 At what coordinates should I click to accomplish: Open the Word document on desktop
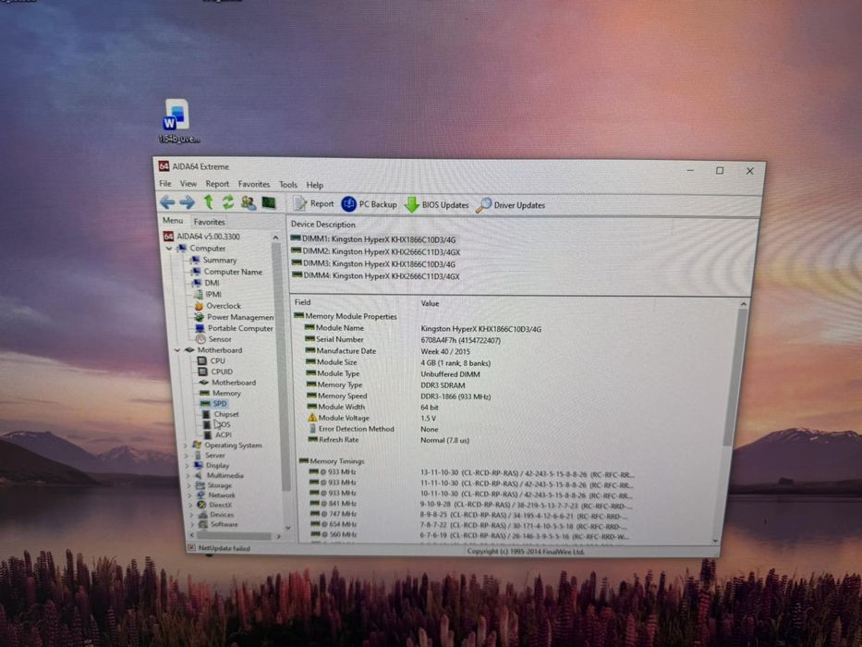(x=177, y=121)
